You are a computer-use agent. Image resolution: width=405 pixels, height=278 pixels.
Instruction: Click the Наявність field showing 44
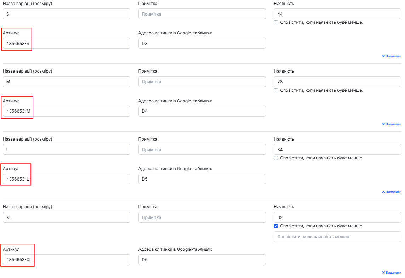click(337, 14)
